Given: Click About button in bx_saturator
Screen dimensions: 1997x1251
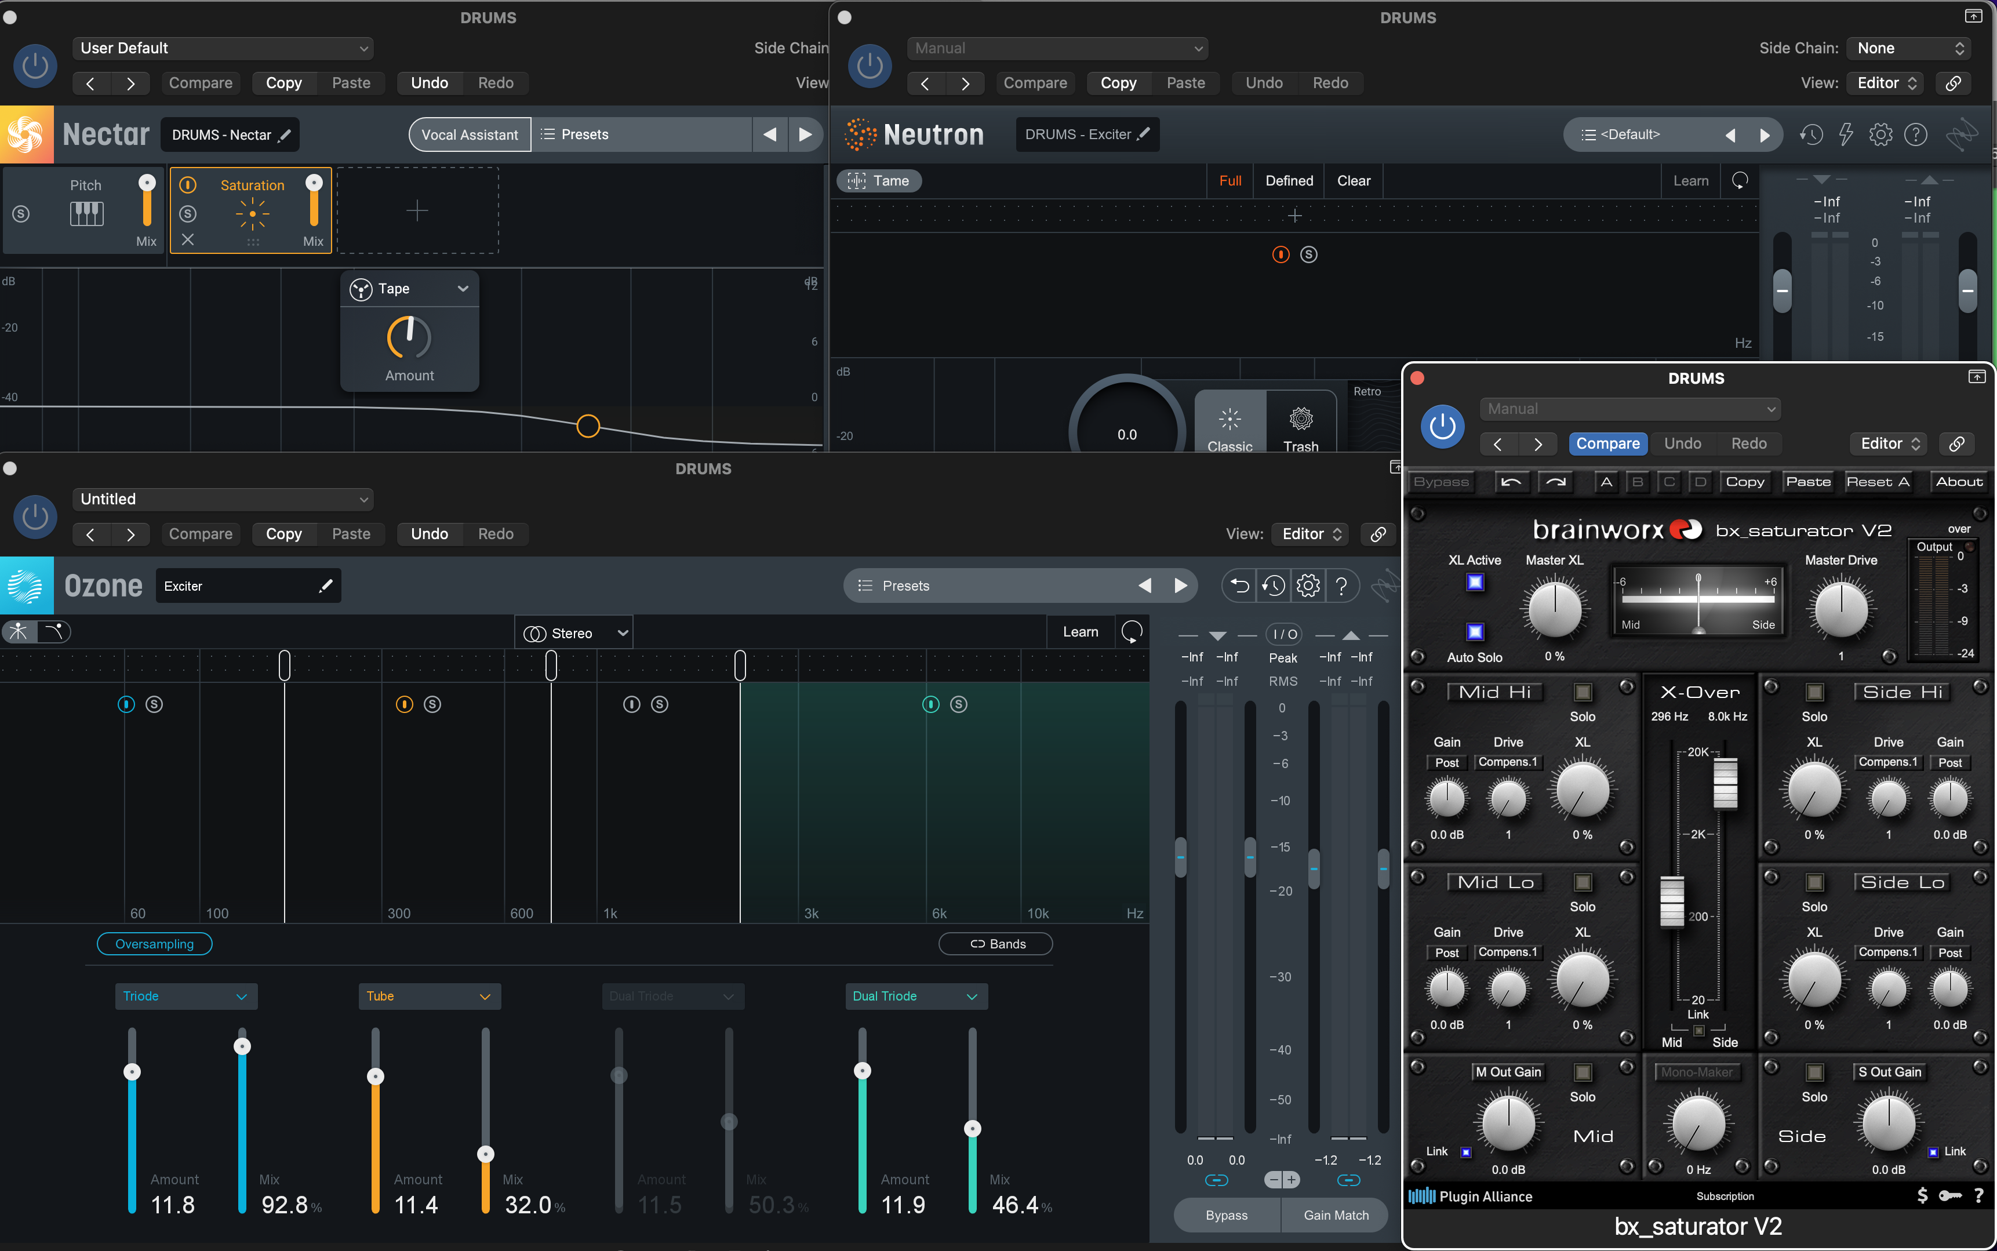Looking at the screenshot, I should 1959,482.
